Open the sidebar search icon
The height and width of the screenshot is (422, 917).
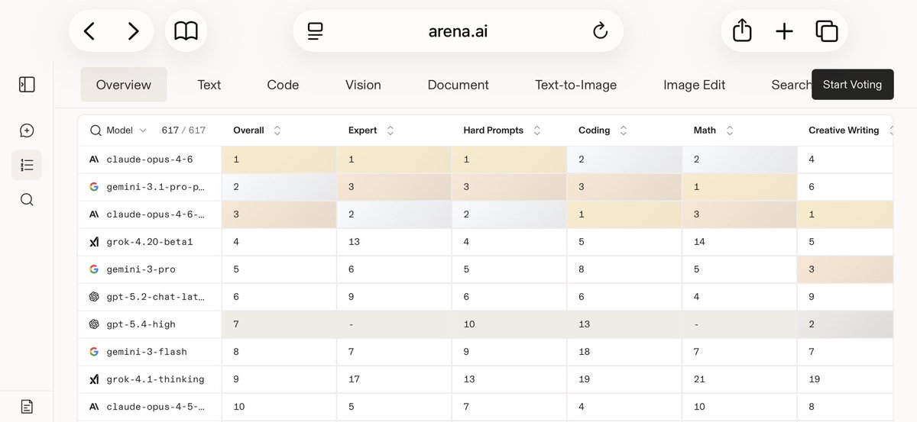click(x=27, y=200)
